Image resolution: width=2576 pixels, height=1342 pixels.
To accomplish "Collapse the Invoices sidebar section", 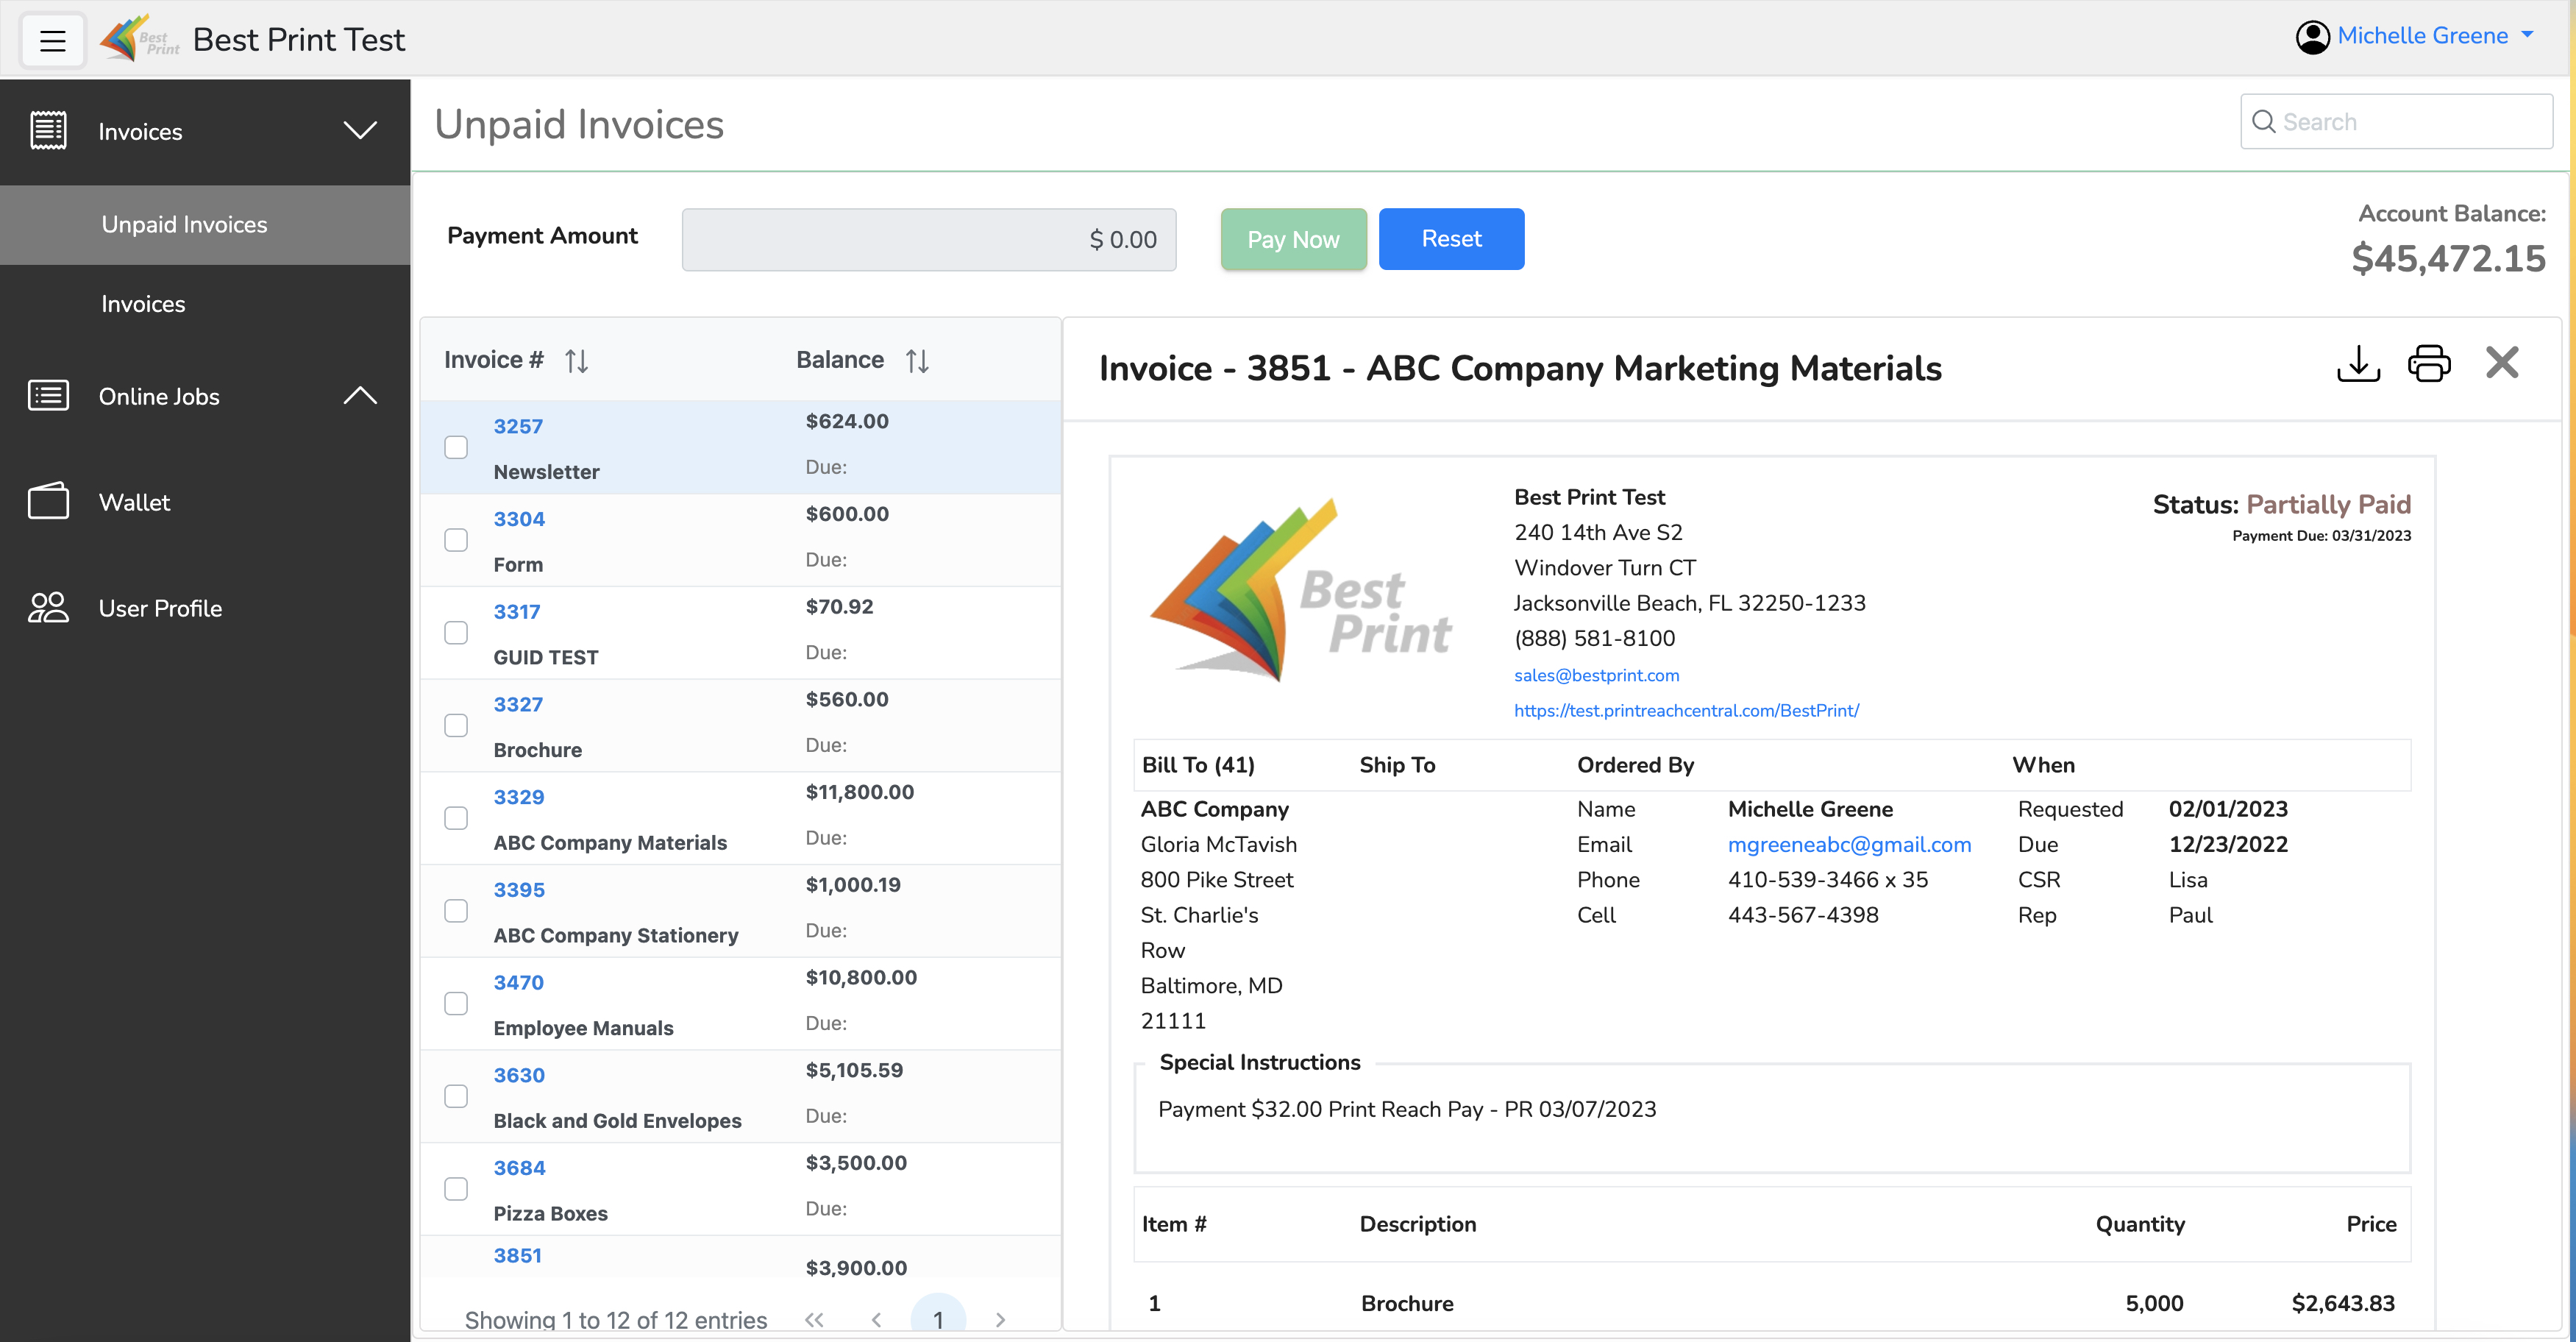I will click(361, 130).
